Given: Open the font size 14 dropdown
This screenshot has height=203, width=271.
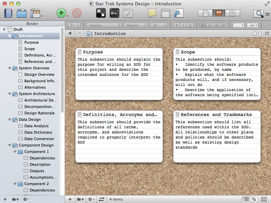Looking at the screenshot, I should click(159, 25).
